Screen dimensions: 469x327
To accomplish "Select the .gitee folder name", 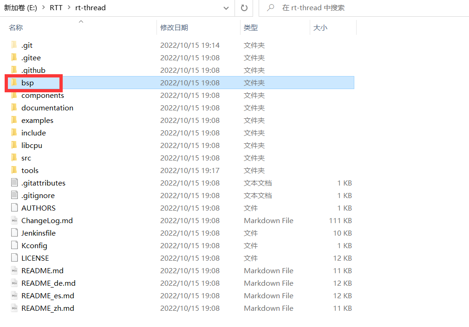I will pos(31,58).
